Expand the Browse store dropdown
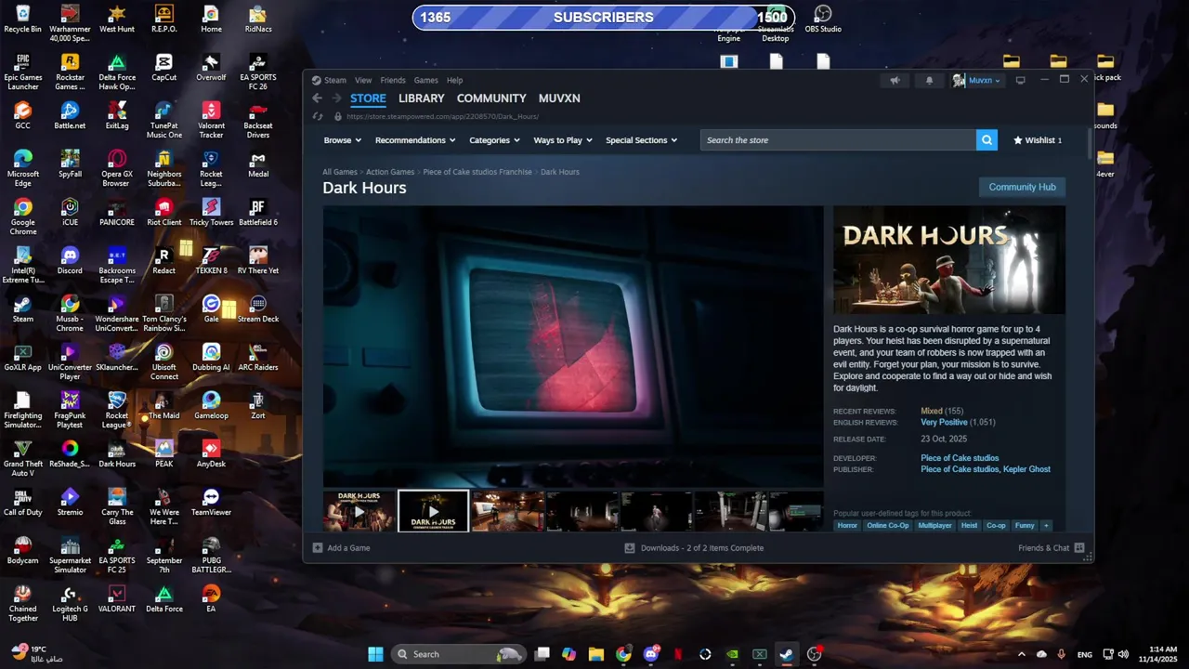This screenshot has width=1189, height=669. (342, 140)
